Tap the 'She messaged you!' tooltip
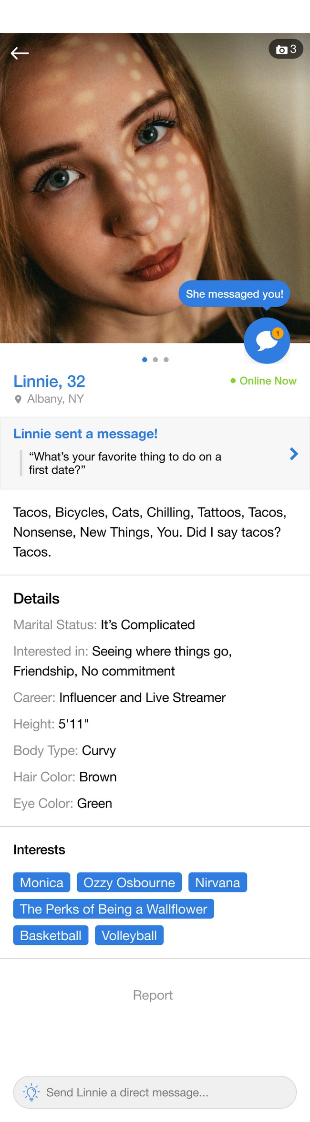The height and width of the screenshot is (1122, 310). click(234, 294)
